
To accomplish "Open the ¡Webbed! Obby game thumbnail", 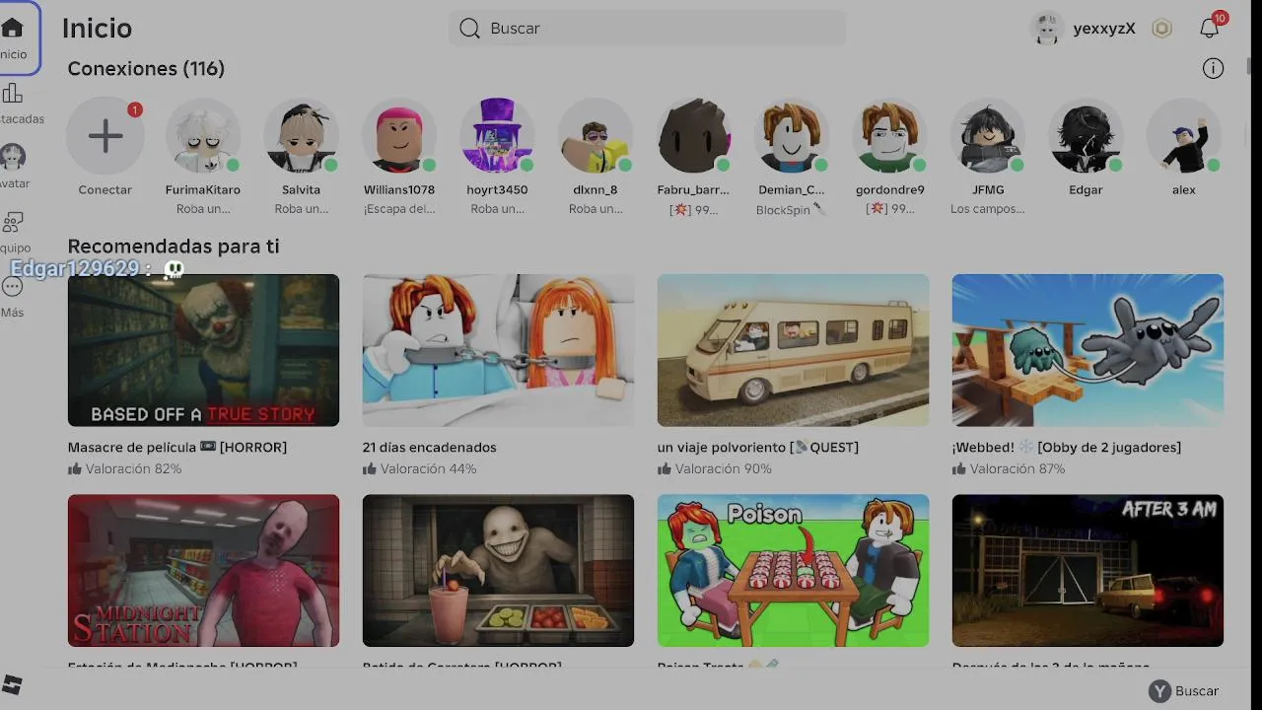I will click(x=1087, y=350).
